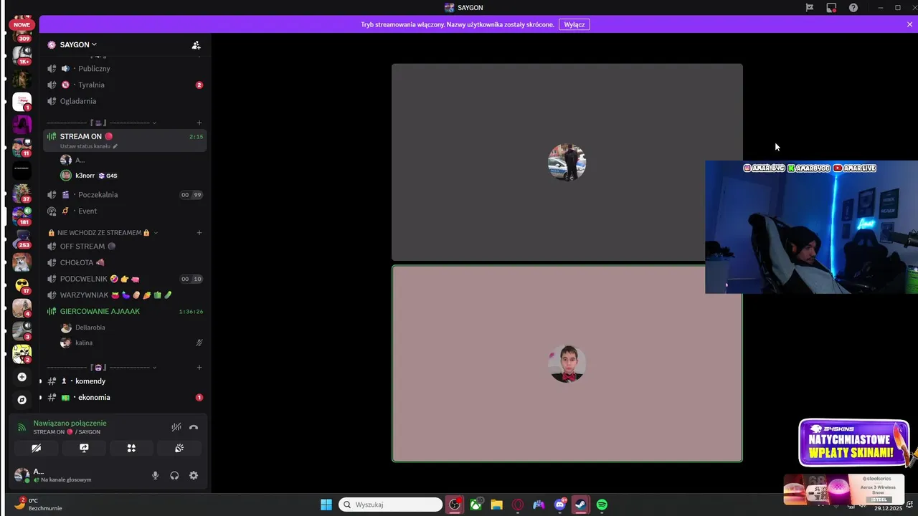Click the Wyszukaj taskbar search box
The height and width of the screenshot is (516, 918).
(x=390, y=505)
